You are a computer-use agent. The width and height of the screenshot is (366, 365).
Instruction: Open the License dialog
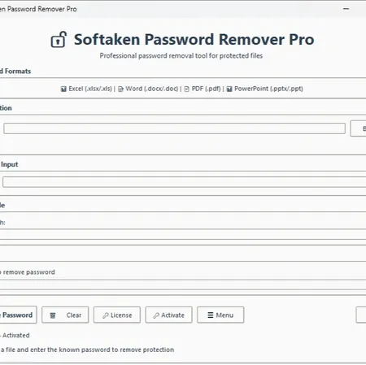tap(117, 315)
